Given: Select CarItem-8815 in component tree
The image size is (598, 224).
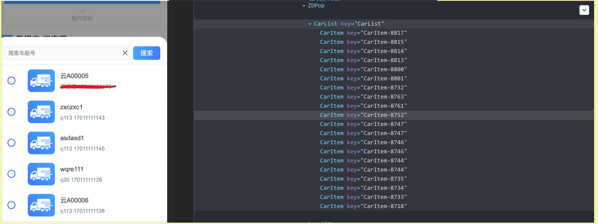Looking at the screenshot, I should (363, 42).
